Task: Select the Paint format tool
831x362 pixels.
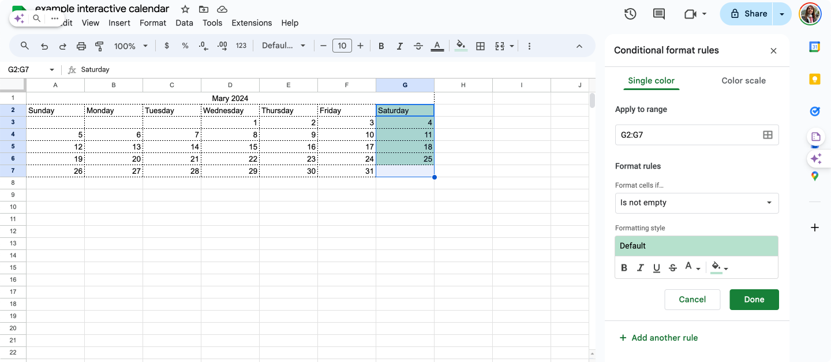Action: click(x=99, y=46)
